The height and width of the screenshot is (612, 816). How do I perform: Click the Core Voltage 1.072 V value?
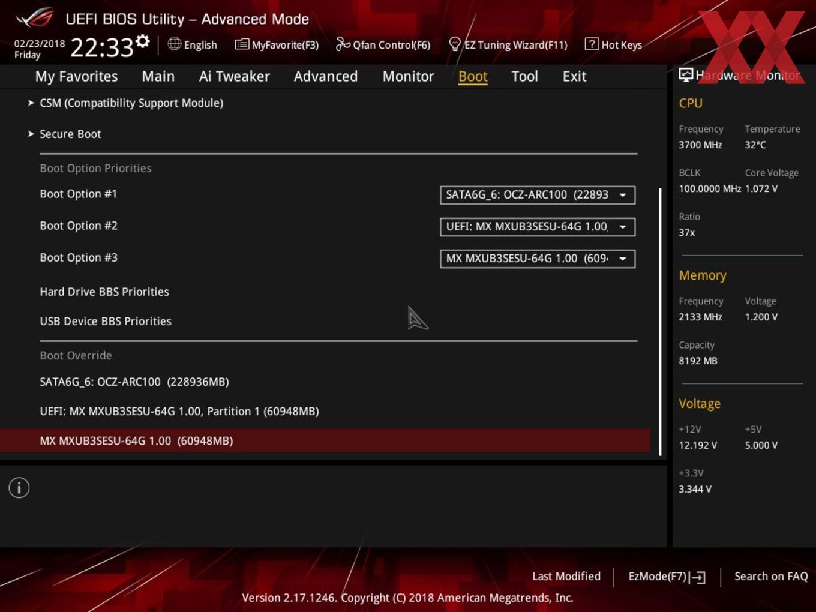pyautogui.click(x=761, y=188)
